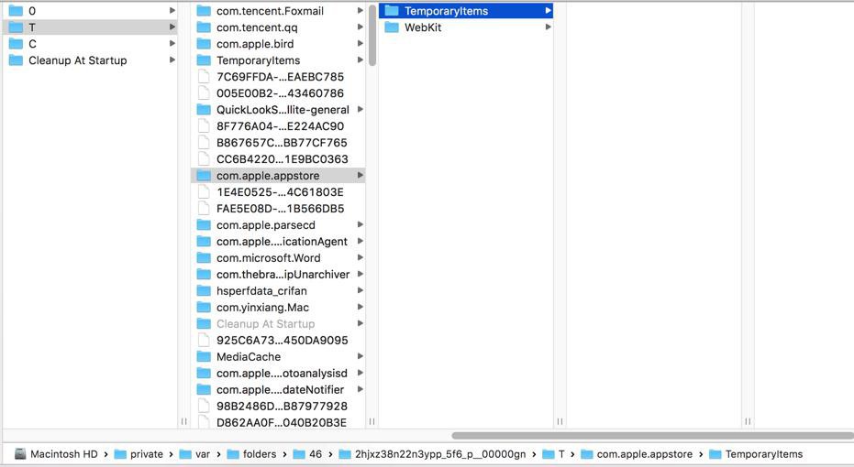Select the 98B2486D...B87977928 file icon
The width and height of the screenshot is (854, 467).
[x=204, y=407]
